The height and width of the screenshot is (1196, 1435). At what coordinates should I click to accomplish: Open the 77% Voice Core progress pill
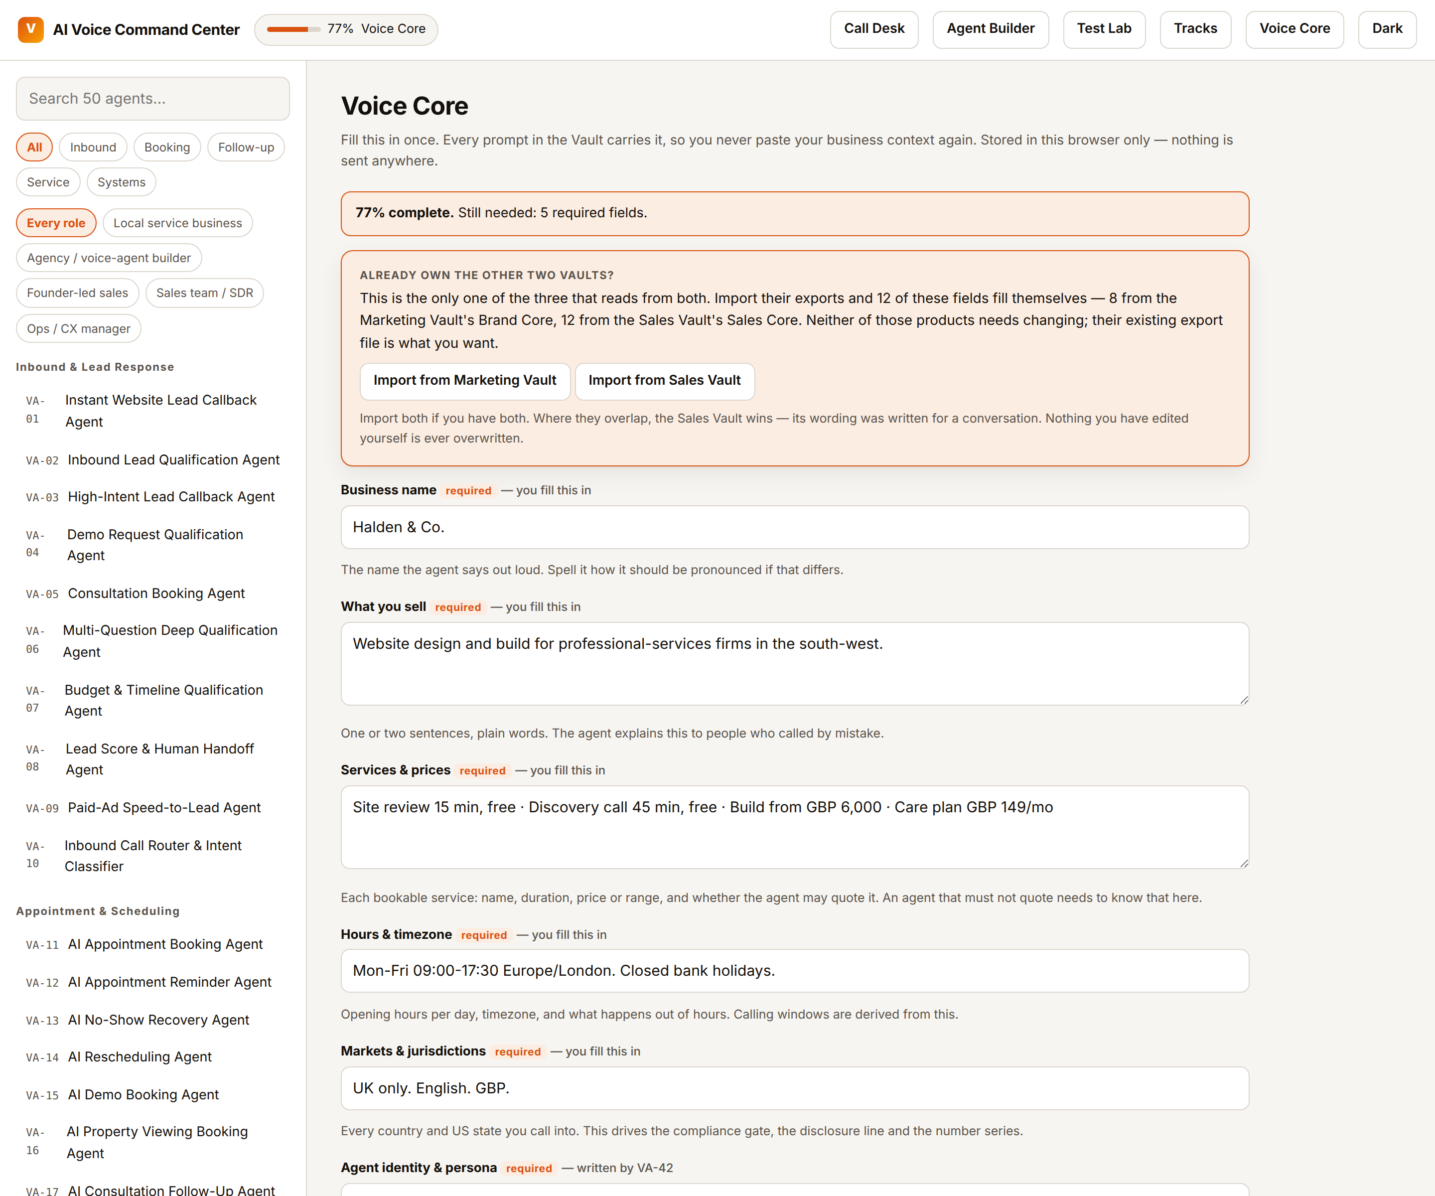[x=346, y=29]
